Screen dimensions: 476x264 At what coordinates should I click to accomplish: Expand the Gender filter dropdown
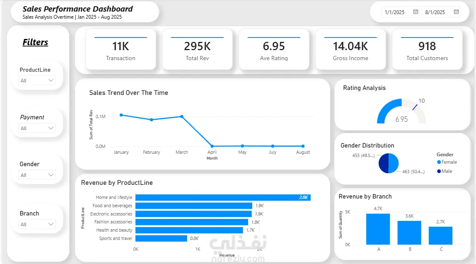37,175
